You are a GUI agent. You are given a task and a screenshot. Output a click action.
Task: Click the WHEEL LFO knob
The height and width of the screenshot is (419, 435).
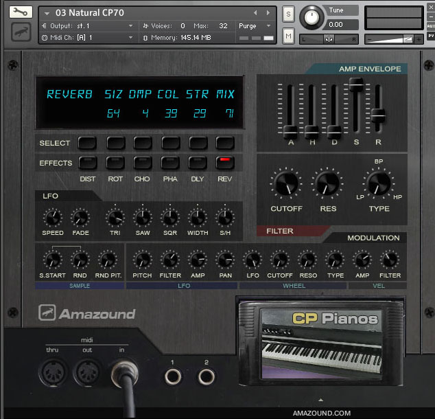click(252, 260)
